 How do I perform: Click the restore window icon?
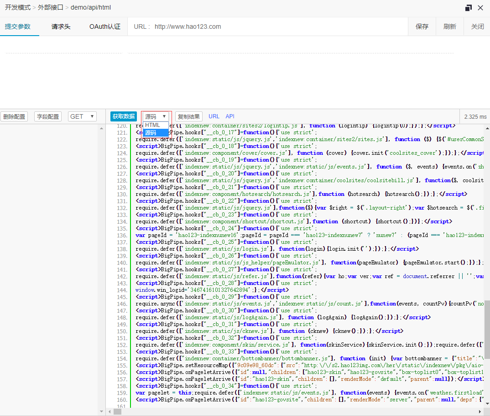(468, 8)
